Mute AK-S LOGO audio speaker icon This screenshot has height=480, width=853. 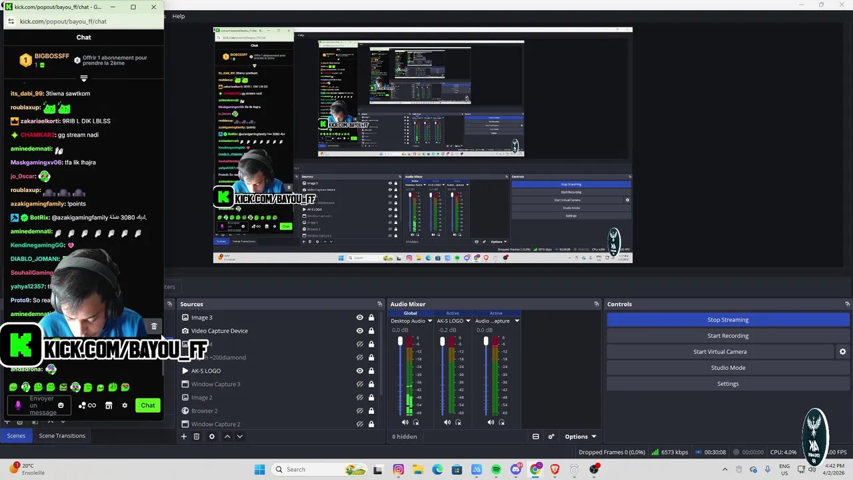click(x=447, y=422)
